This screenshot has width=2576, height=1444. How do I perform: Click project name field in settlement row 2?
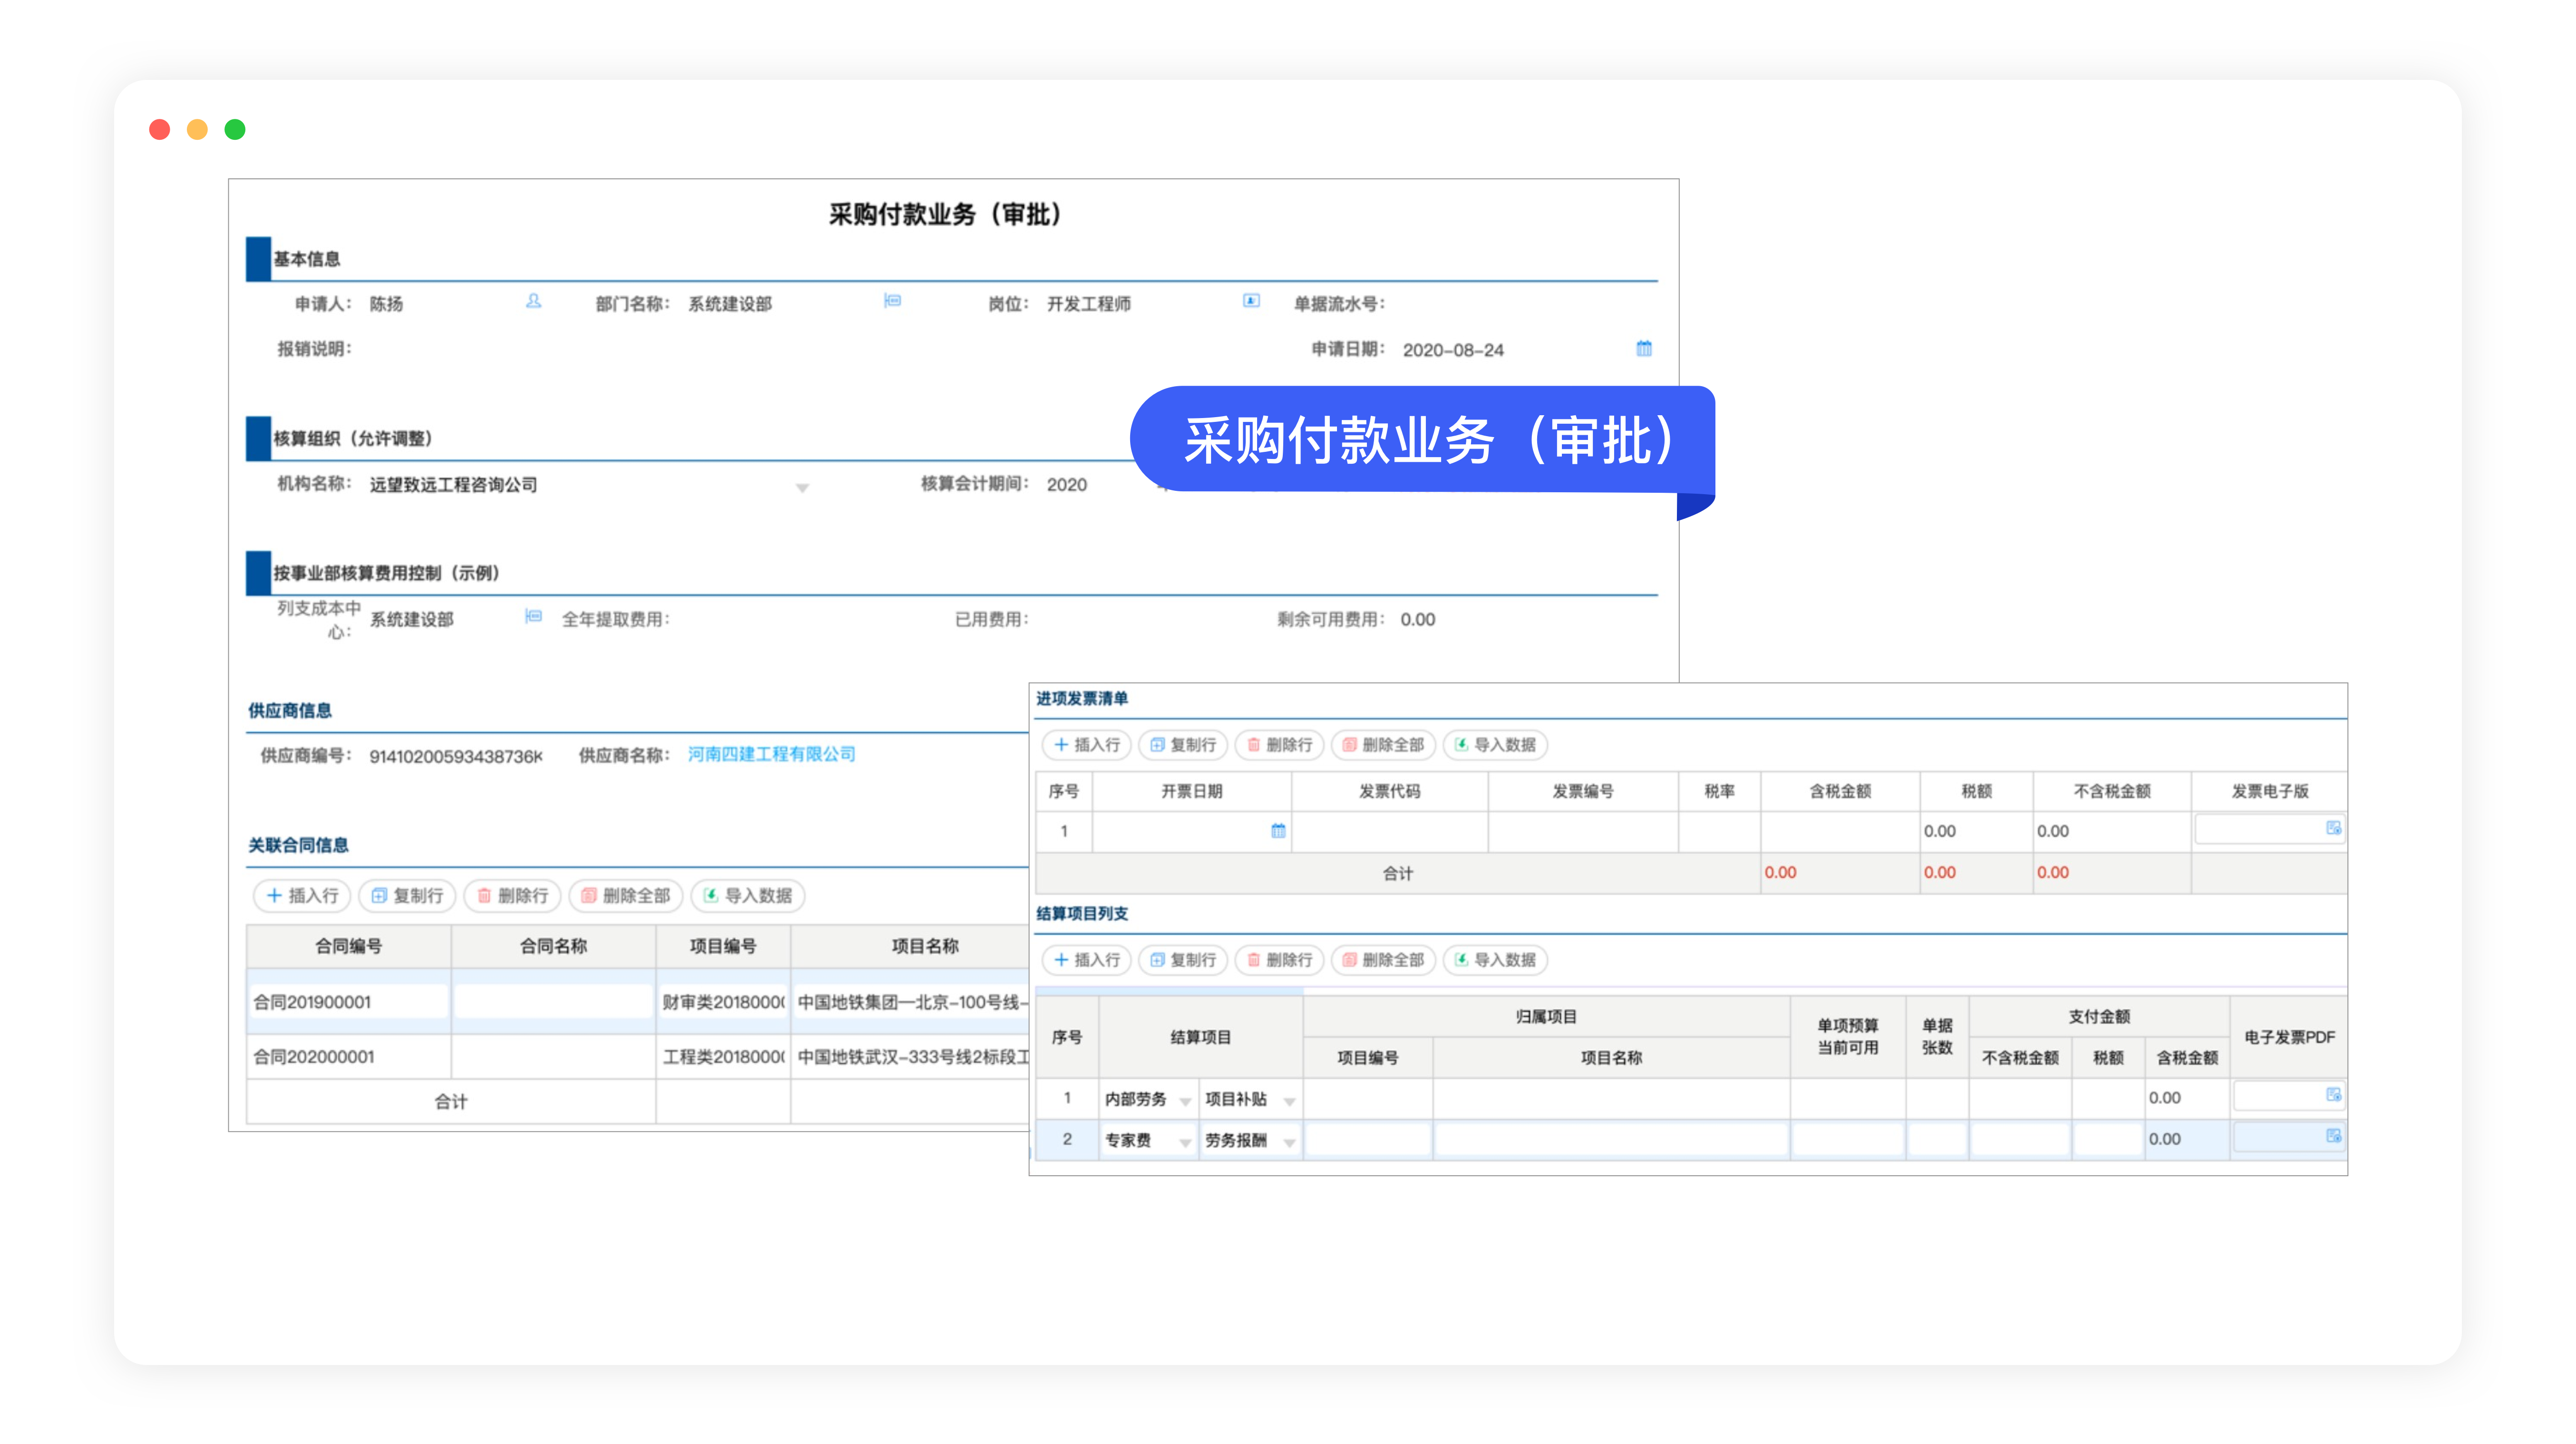1611,1140
